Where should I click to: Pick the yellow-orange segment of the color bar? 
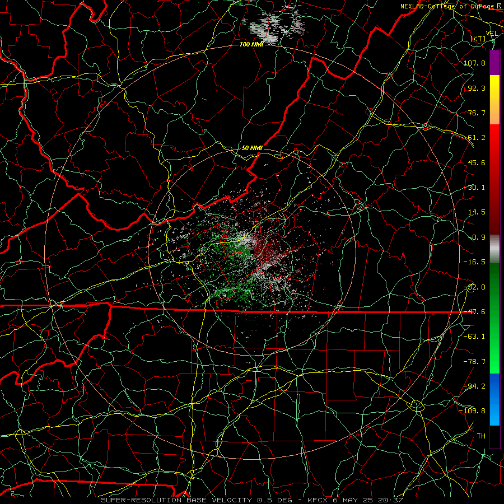tap(494, 100)
